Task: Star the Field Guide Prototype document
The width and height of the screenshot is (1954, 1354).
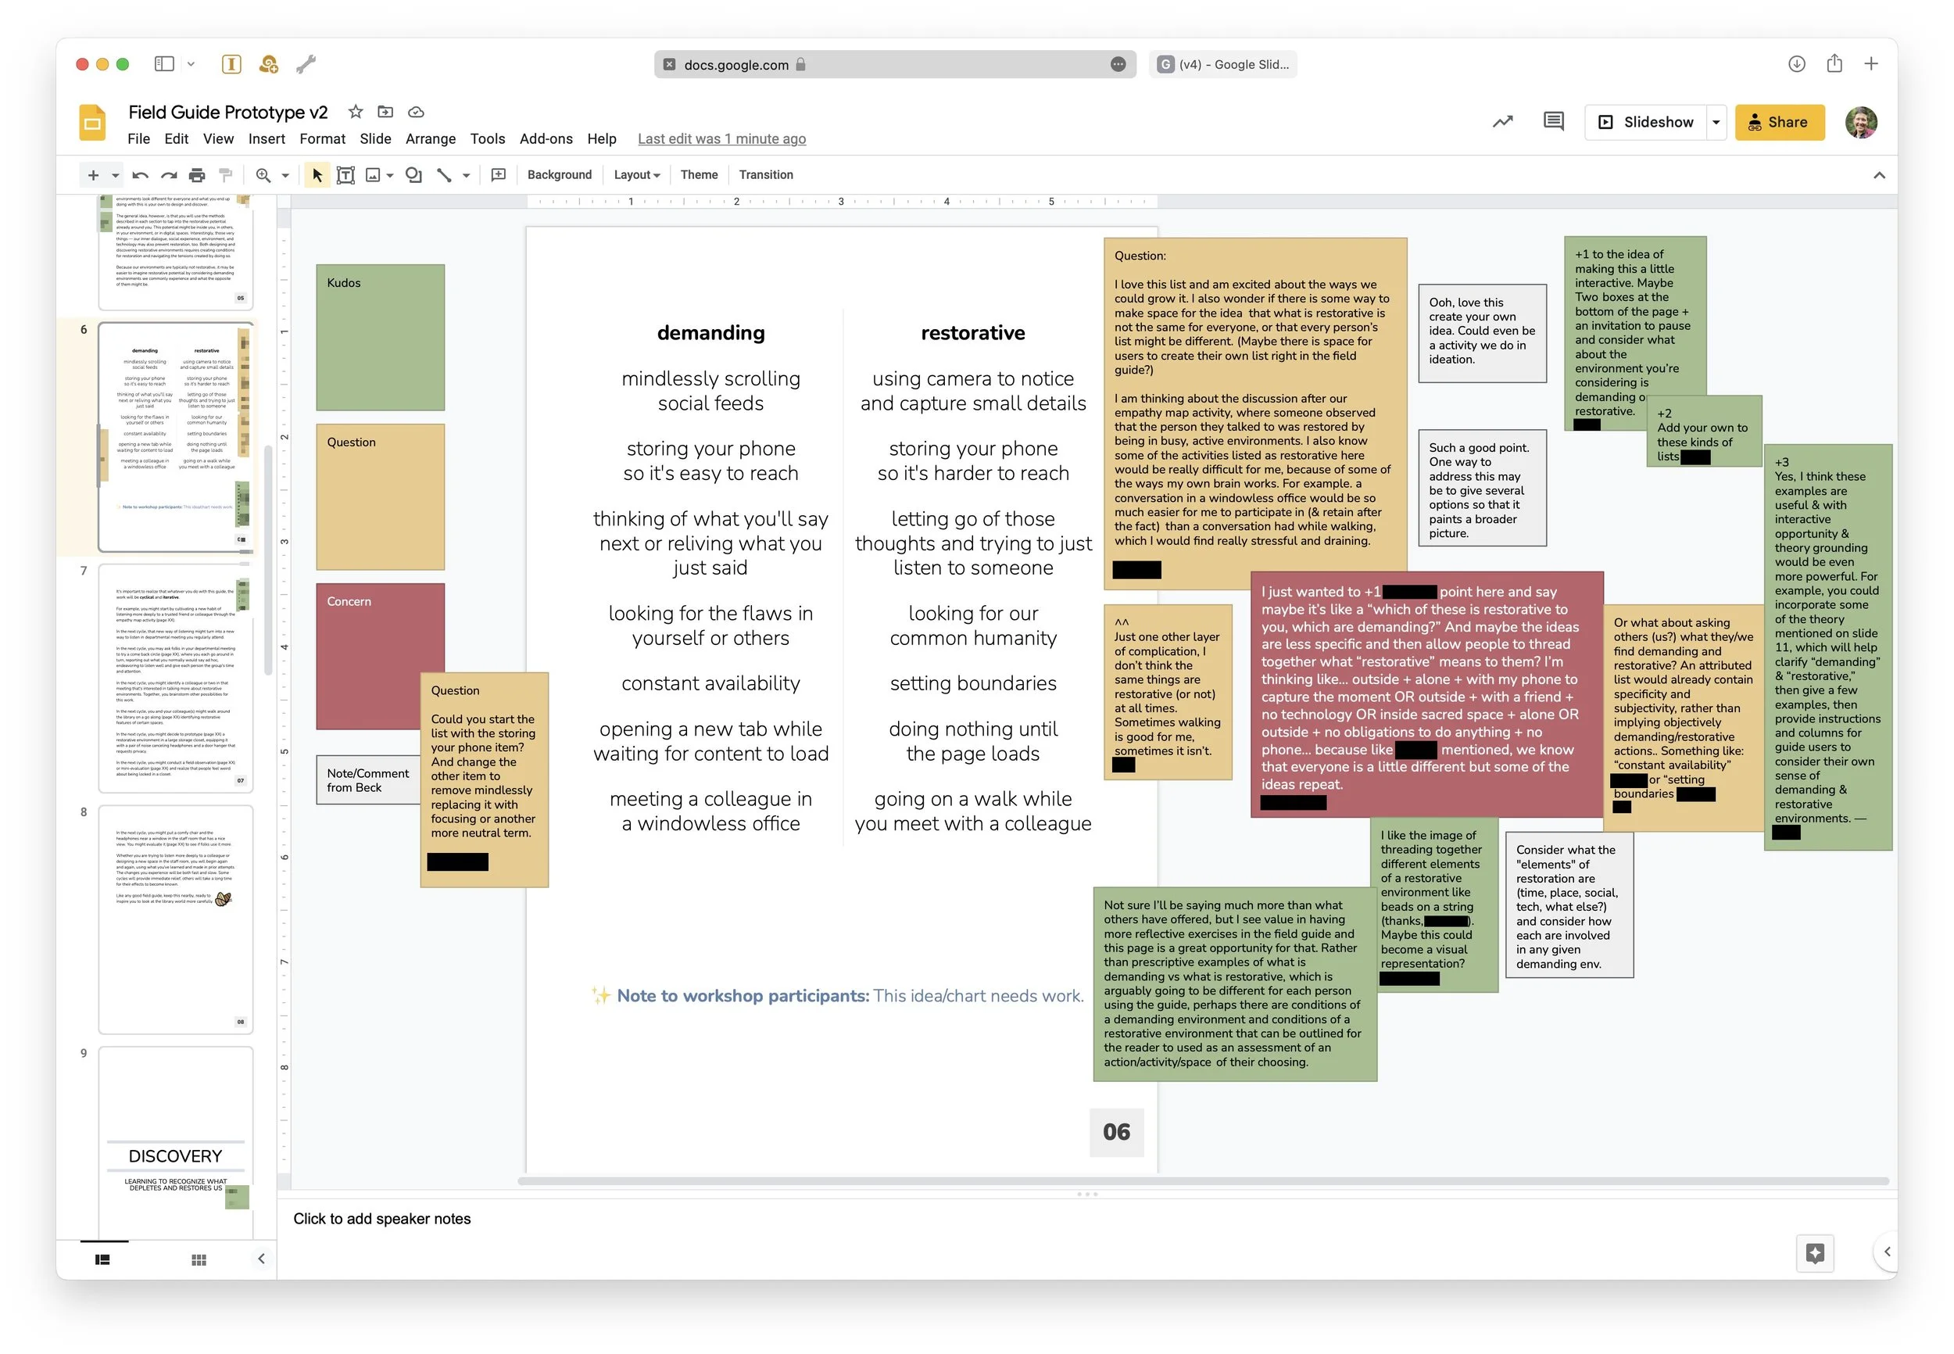Action: coord(356,112)
